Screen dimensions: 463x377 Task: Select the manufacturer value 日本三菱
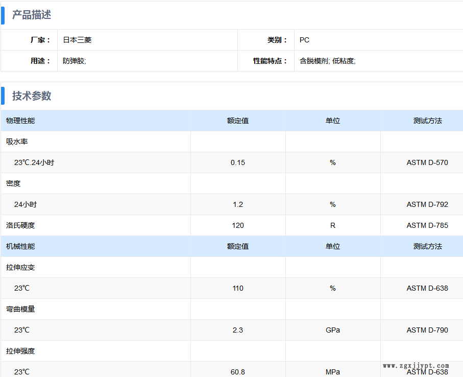click(x=77, y=40)
